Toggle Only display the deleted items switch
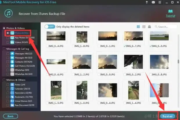Image resolution: width=180 pixels, height=120 pixels. coord(50,27)
